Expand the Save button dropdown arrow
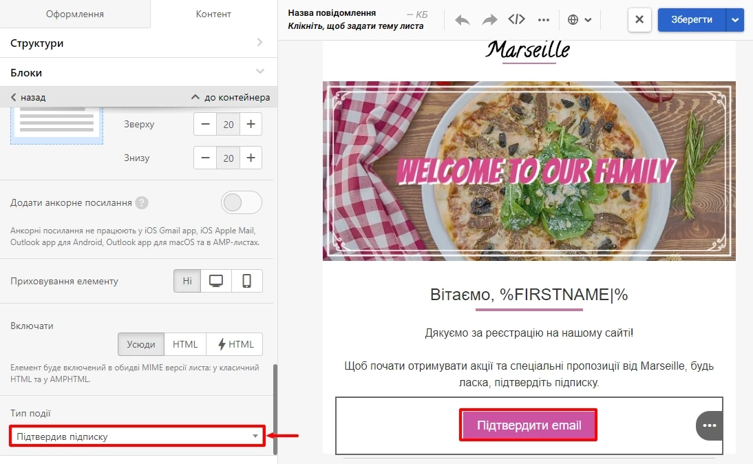This screenshot has height=464, width=753. tap(735, 20)
